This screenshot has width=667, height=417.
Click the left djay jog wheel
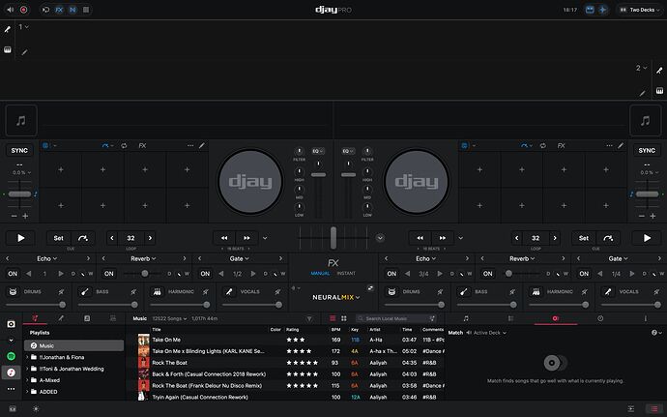250,182
